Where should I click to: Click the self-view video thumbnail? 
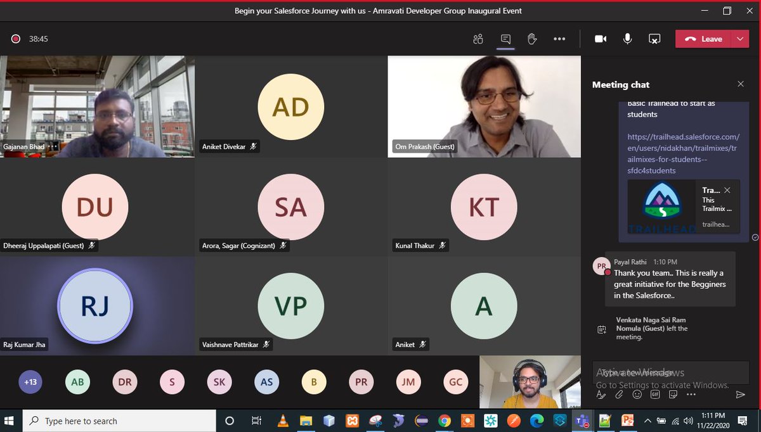click(x=530, y=382)
